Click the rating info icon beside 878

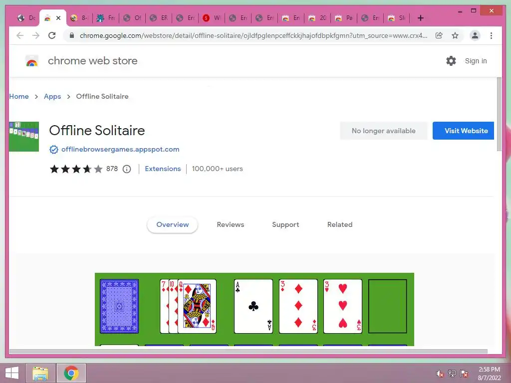pyautogui.click(x=127, y=169)
